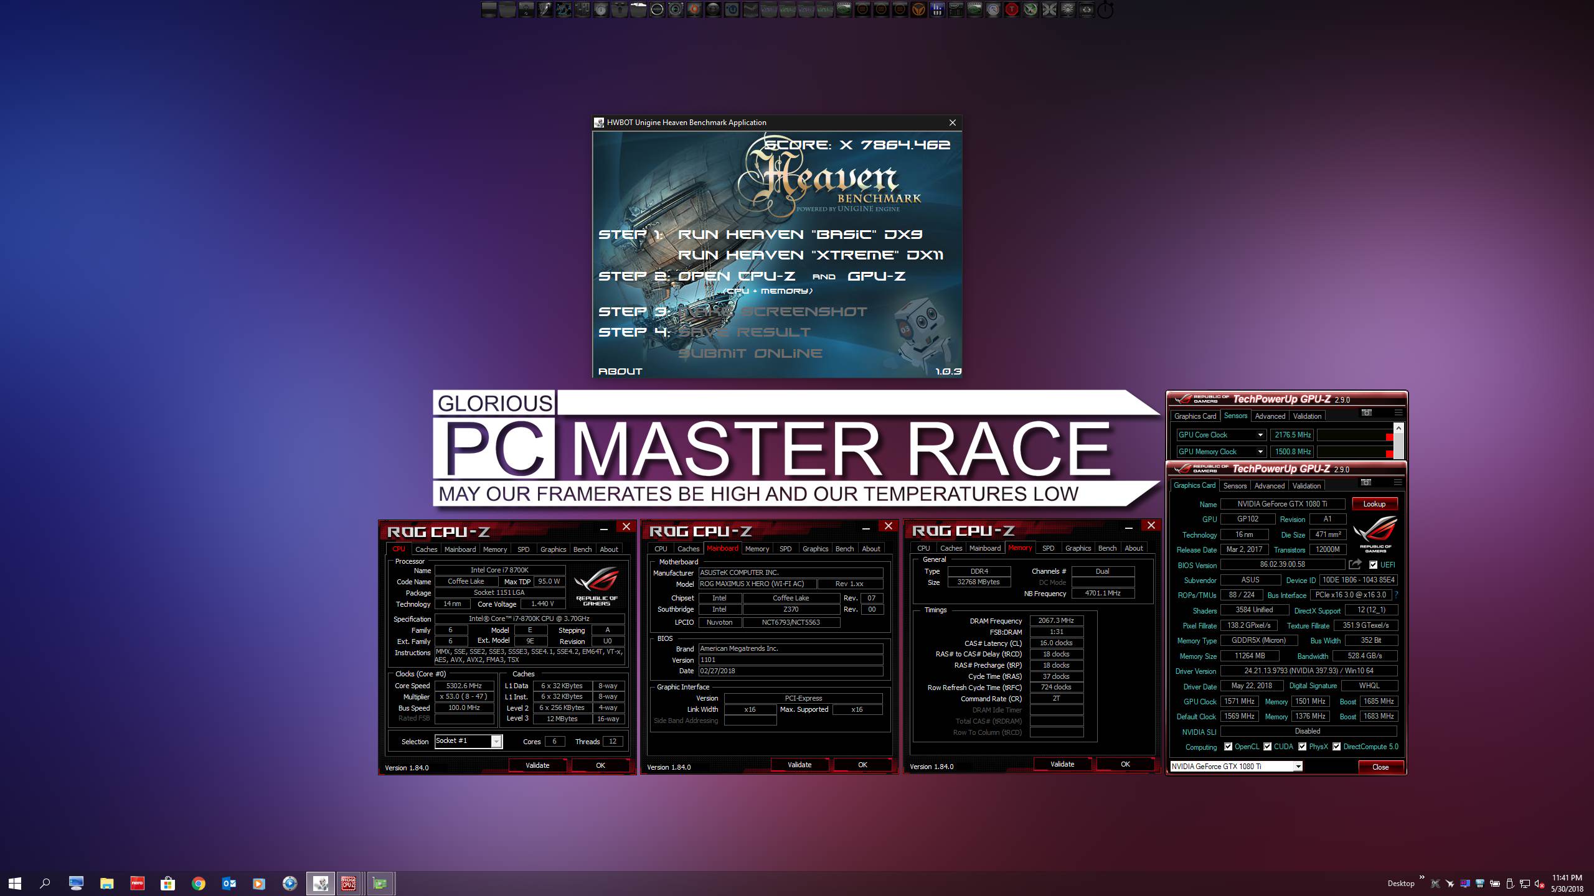Click HWBOT window title bar icon
Viewport: 1594px width, 896px height.
(599, 123)
